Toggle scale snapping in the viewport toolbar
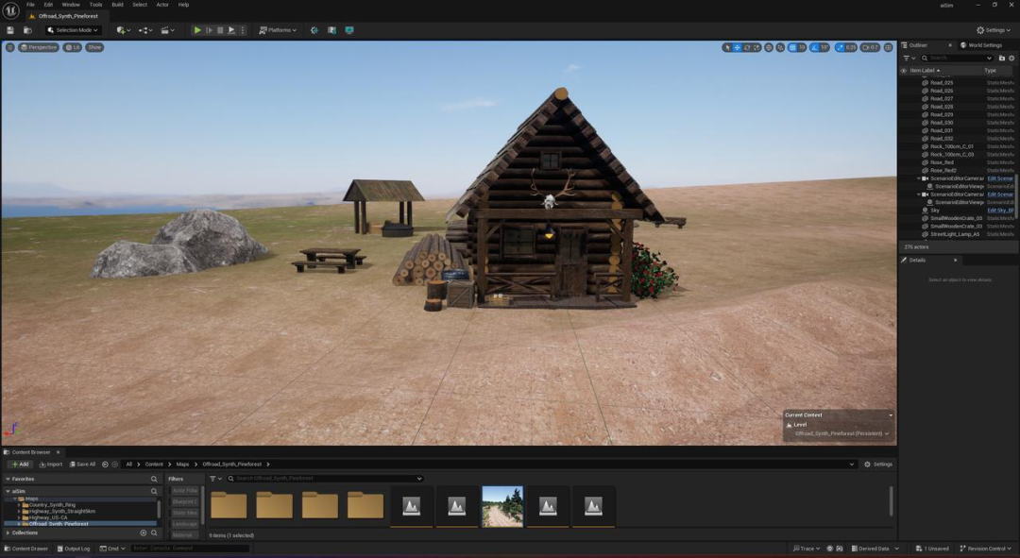The width and height of the screenshot is (1020, 558). pyautogui.click(x=839, y=47)
